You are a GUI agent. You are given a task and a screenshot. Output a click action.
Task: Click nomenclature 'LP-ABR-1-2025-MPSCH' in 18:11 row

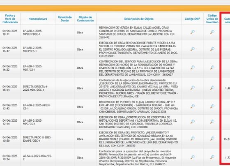[32, 32]
